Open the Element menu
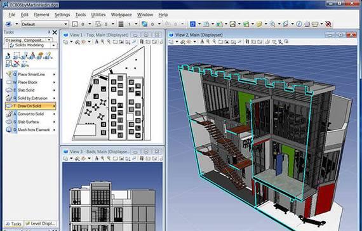This screenshot has width=362, height=231. click(x=41, y=15)
